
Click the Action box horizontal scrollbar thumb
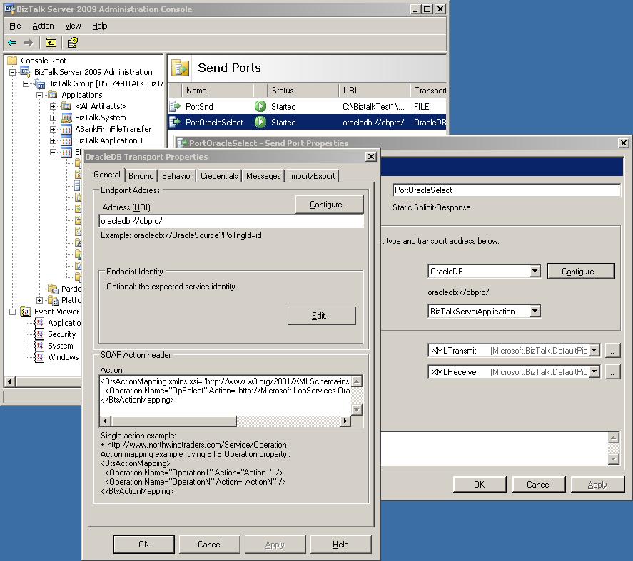click(x=174, y=421)
